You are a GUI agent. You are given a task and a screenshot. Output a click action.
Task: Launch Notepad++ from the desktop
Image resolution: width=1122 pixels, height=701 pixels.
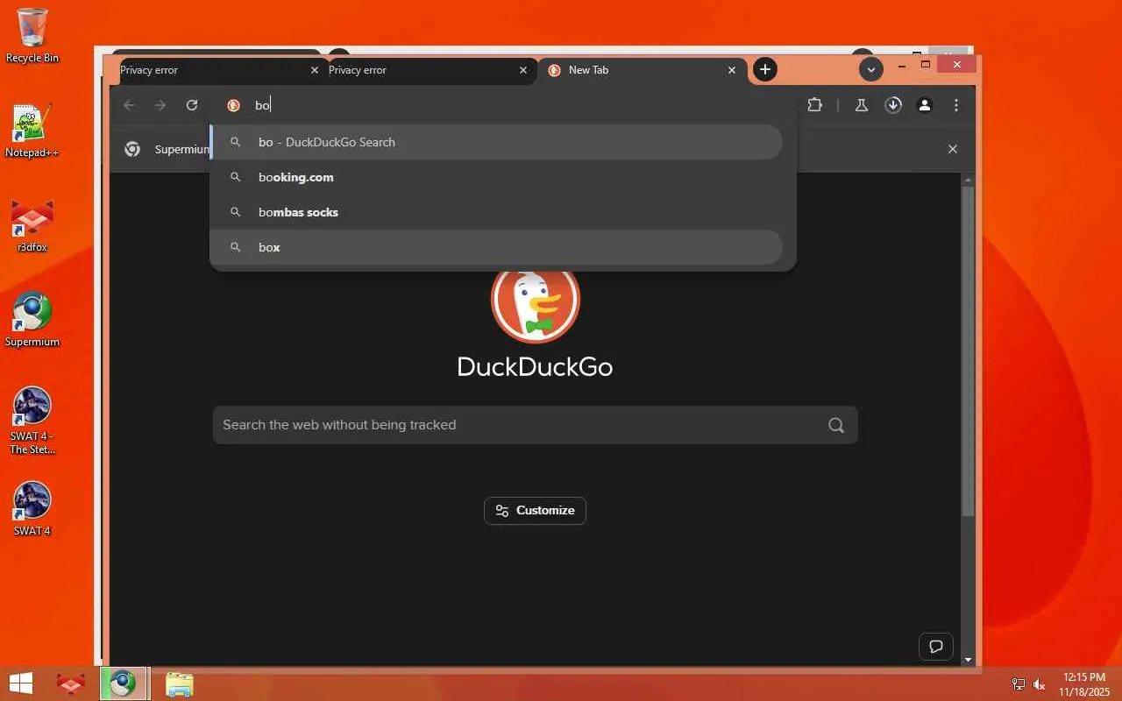32,131
